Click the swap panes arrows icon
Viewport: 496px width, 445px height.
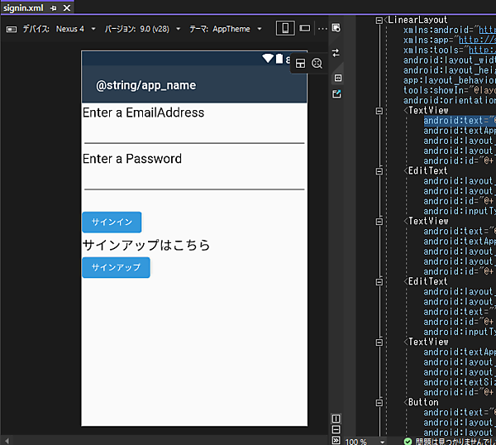(x=336, y=52)
